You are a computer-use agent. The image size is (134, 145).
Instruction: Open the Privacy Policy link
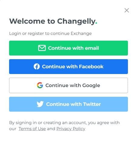71,129
